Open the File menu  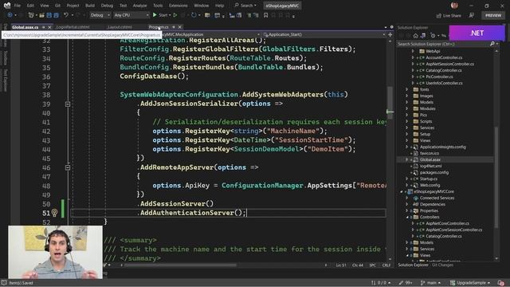pyautogui.click(x=18, y=6)
